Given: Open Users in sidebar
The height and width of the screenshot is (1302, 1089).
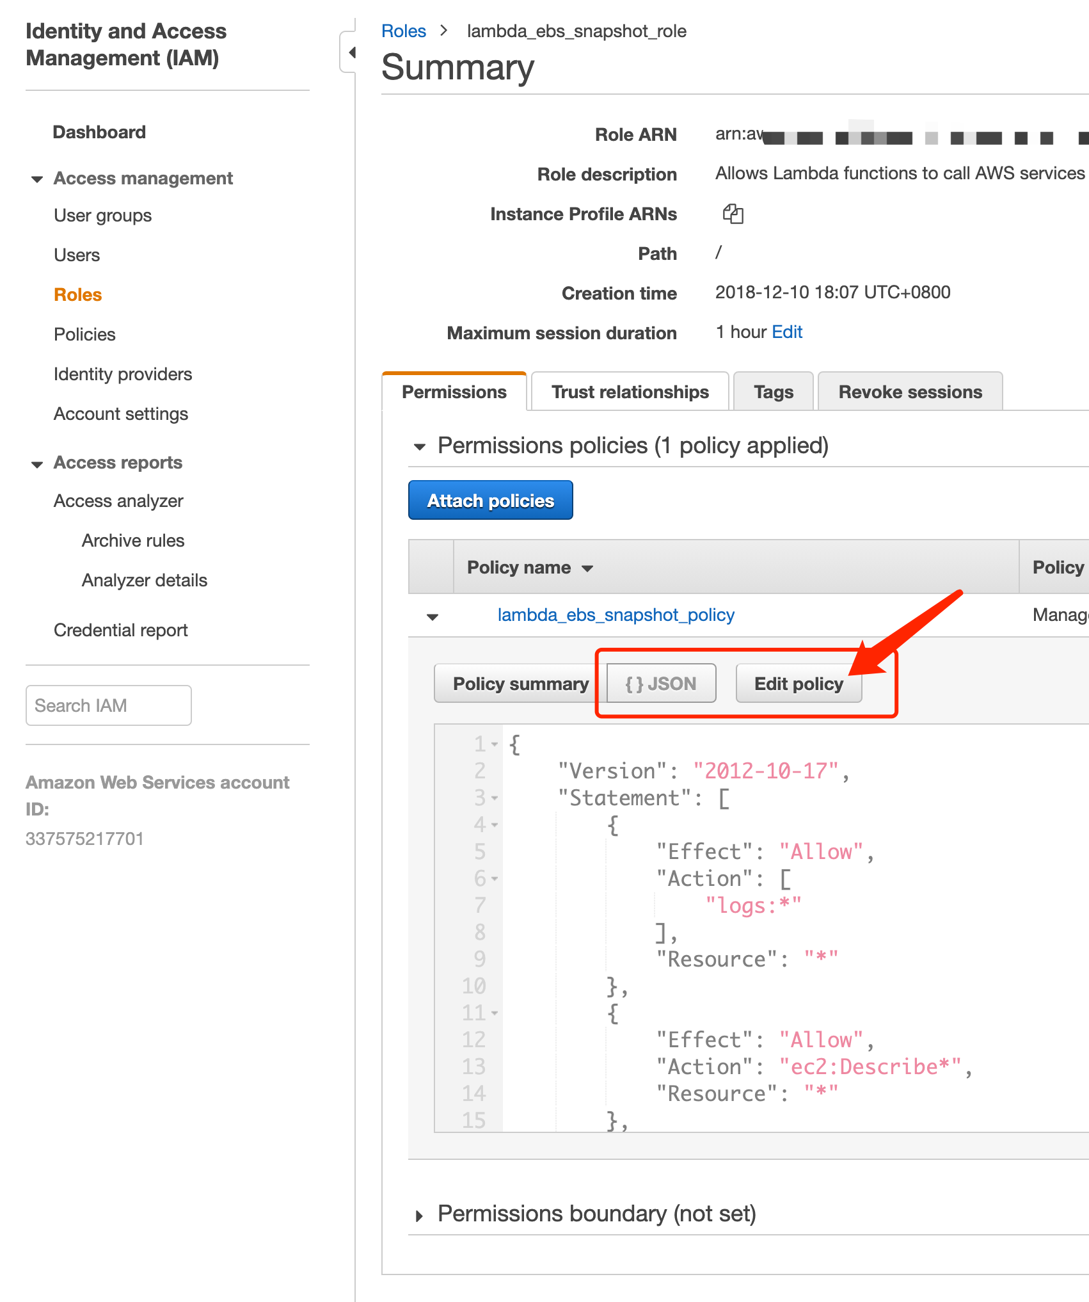Looking at the screenshot, I should (x=77, y=255).
